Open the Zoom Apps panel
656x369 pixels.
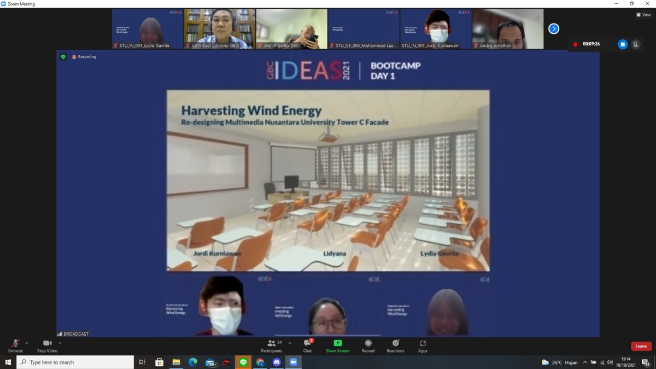423,345
